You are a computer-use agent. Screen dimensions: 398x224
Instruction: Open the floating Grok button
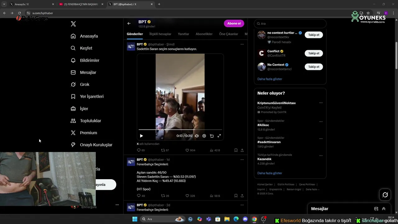pos(385,195)
